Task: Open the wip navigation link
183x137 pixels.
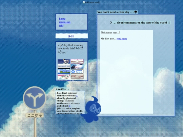Action: pos(61,25)
